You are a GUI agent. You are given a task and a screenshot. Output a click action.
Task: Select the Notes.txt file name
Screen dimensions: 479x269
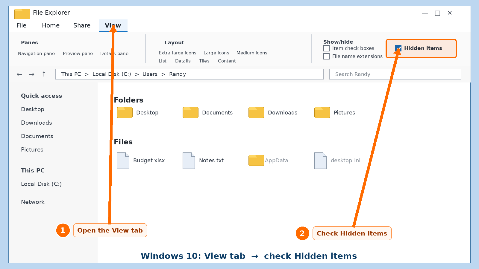(211, 161)
